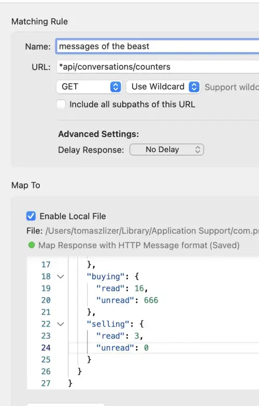Collapse the "buying" block fold chevron
The image size is (259, 406).
(x=61, y=277)
